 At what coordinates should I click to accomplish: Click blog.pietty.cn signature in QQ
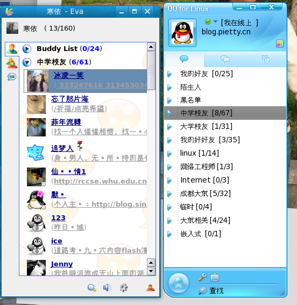tap(226, 32)
